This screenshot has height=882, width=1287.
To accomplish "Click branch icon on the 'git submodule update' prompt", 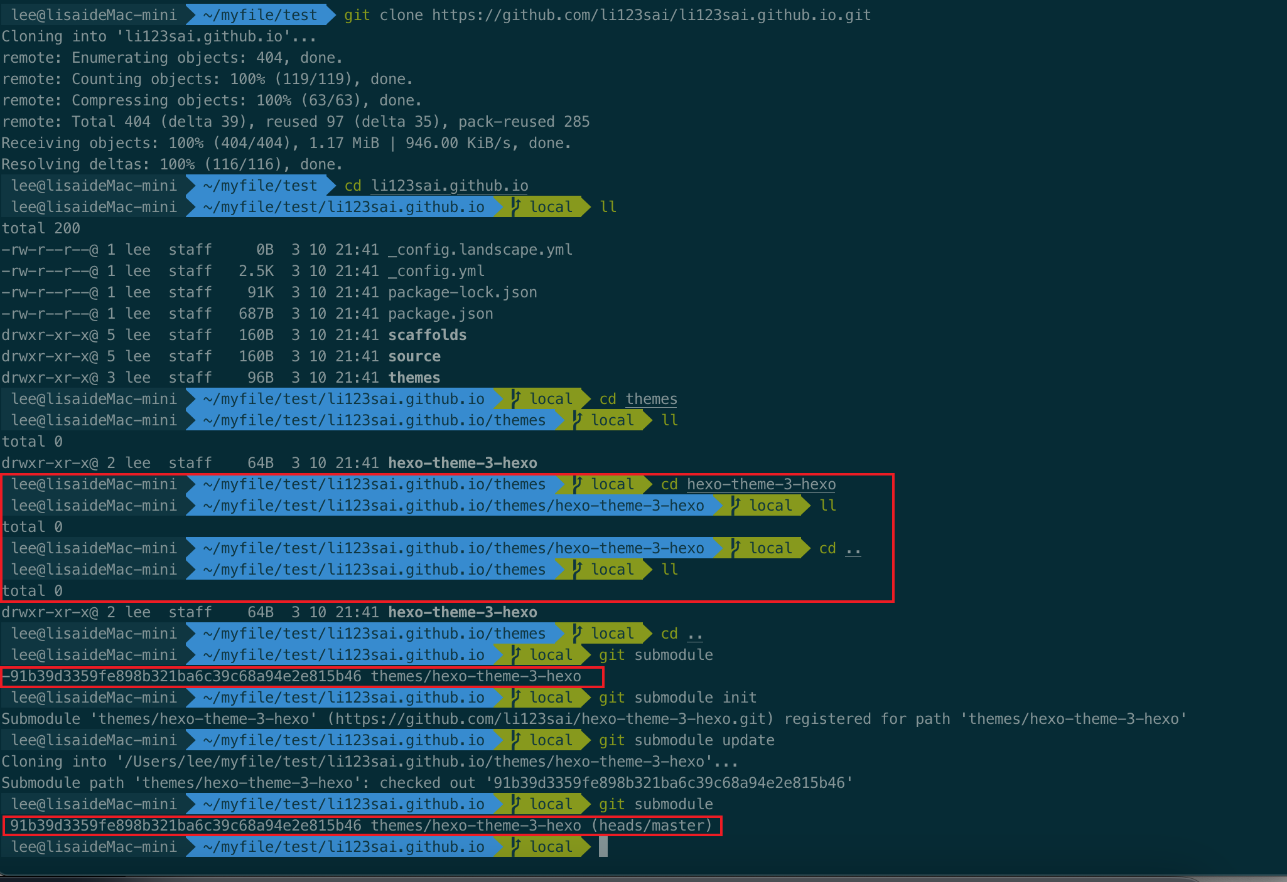I will coord(516,740).
